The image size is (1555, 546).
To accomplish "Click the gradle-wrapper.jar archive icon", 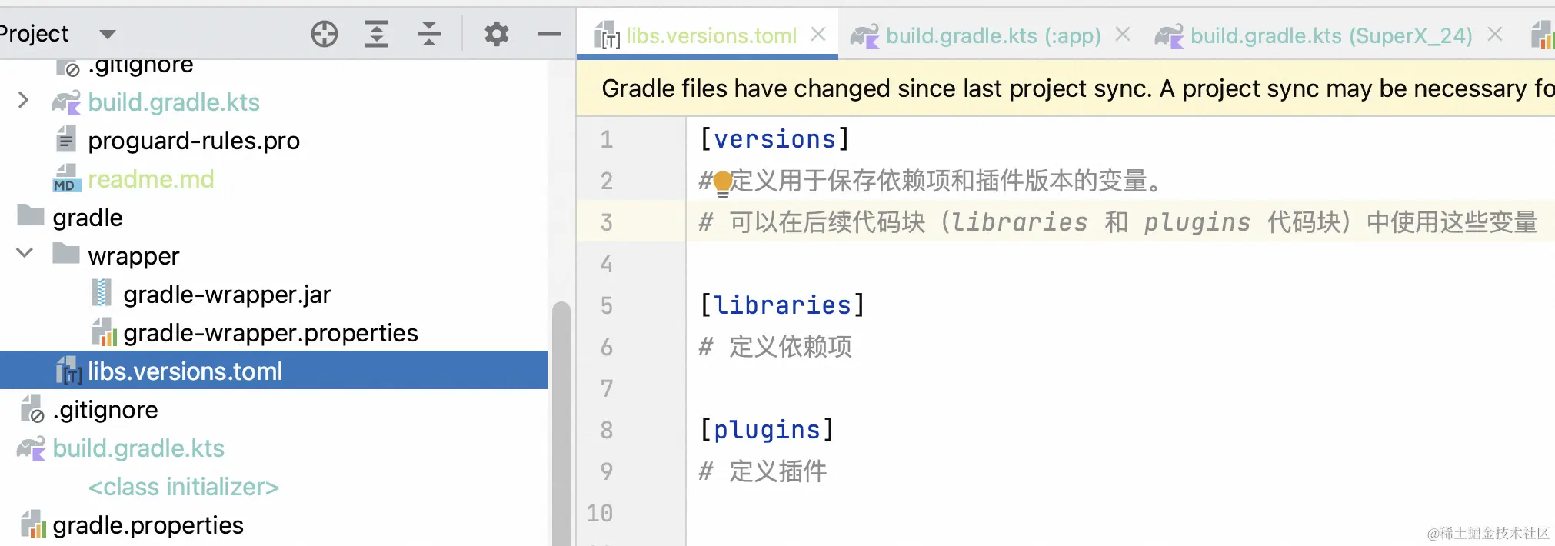I will [102, 294].
